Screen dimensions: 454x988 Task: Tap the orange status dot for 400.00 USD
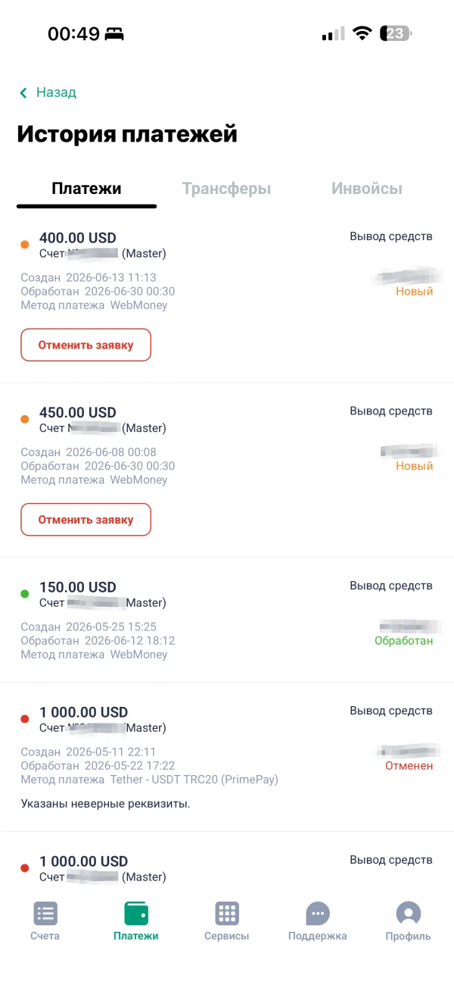[x=25, y=244]
